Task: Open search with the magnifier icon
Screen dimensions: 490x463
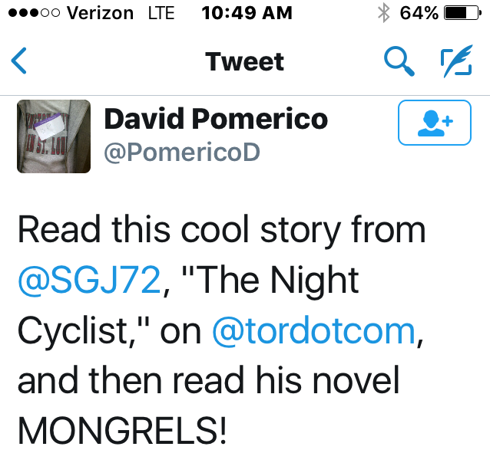Action: 399,61
